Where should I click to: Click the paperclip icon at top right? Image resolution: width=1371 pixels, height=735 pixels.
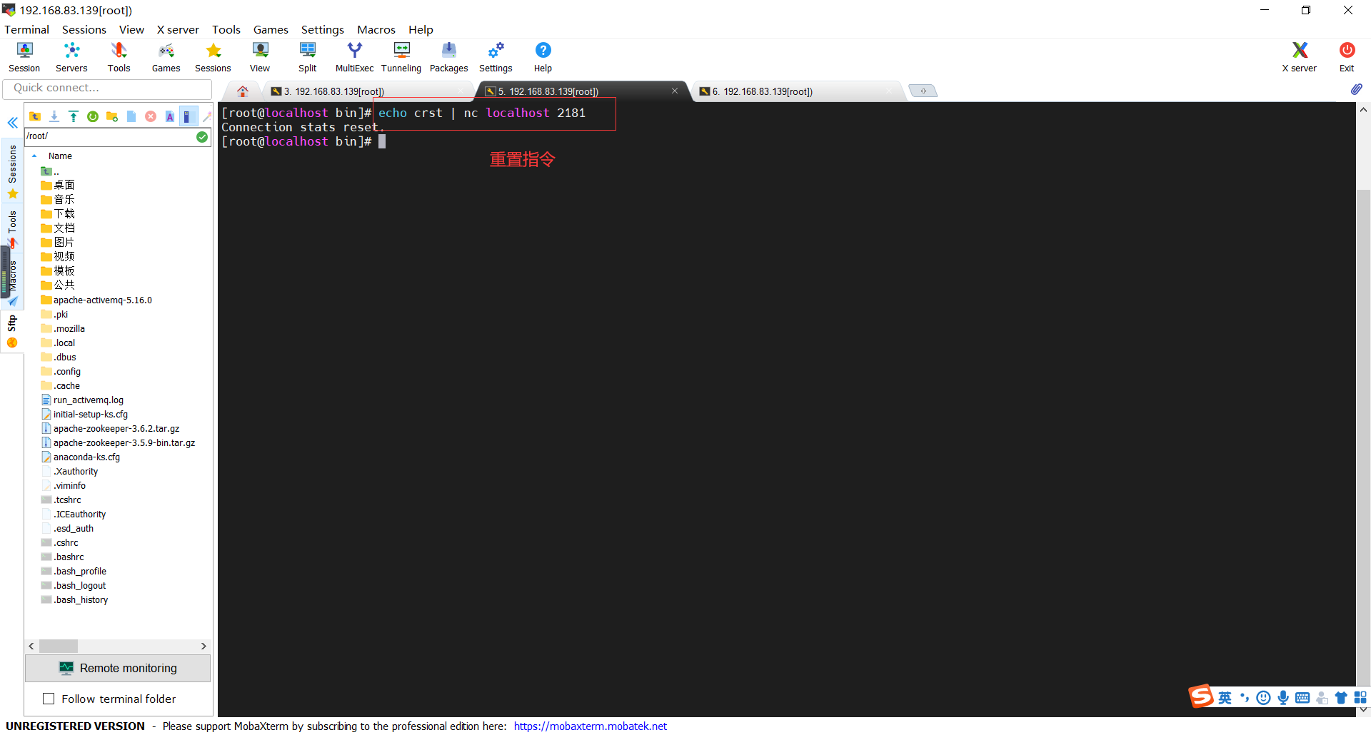(x=1356, y=89)
